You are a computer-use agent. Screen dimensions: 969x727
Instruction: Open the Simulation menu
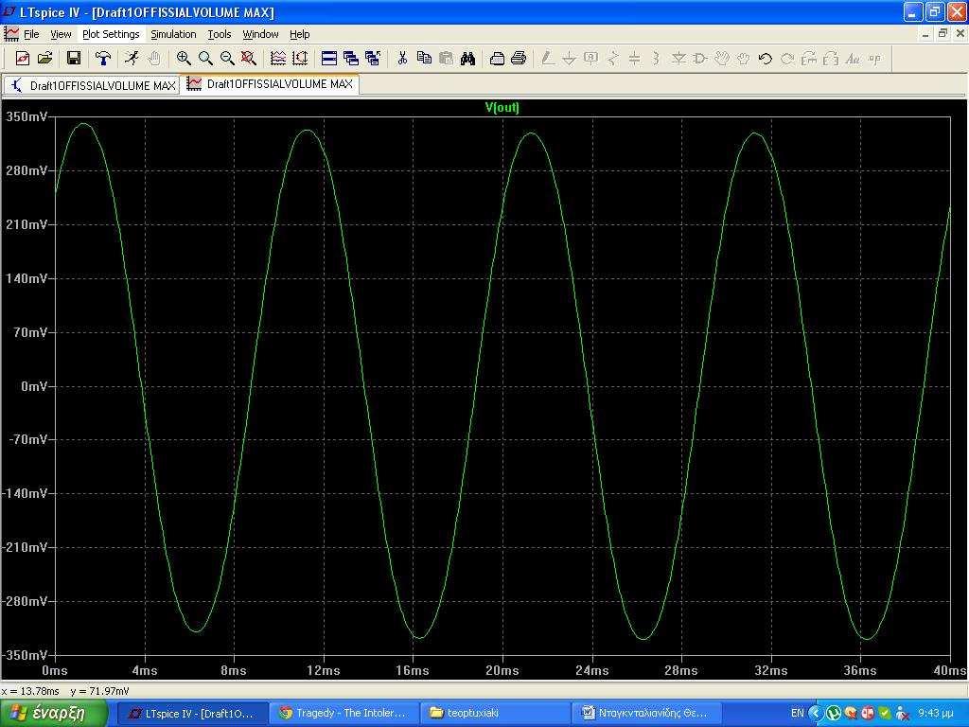coord(174,34)
